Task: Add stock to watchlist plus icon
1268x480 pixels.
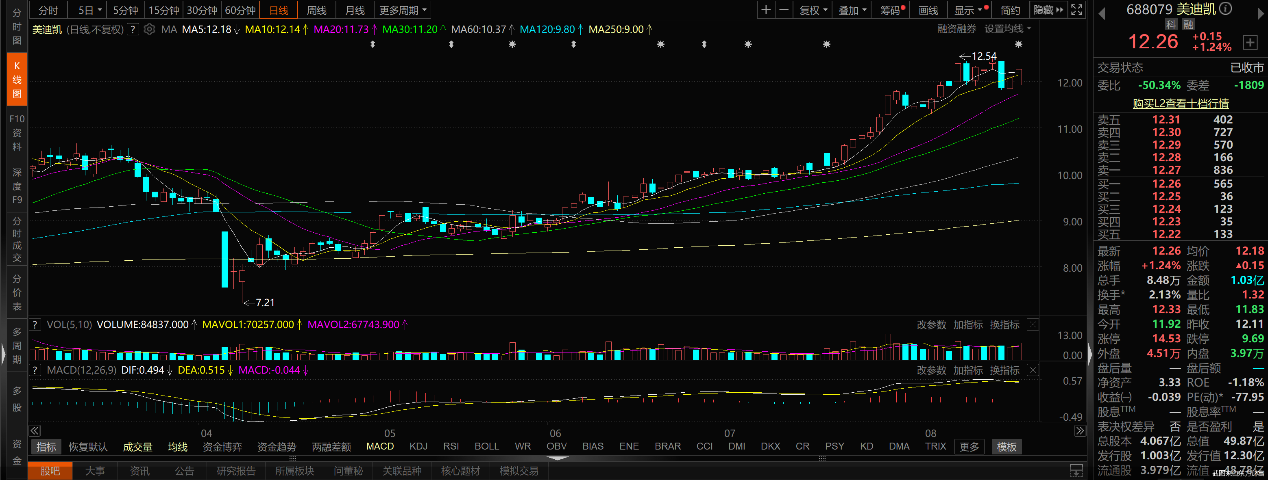Action: click(1250, 42)
